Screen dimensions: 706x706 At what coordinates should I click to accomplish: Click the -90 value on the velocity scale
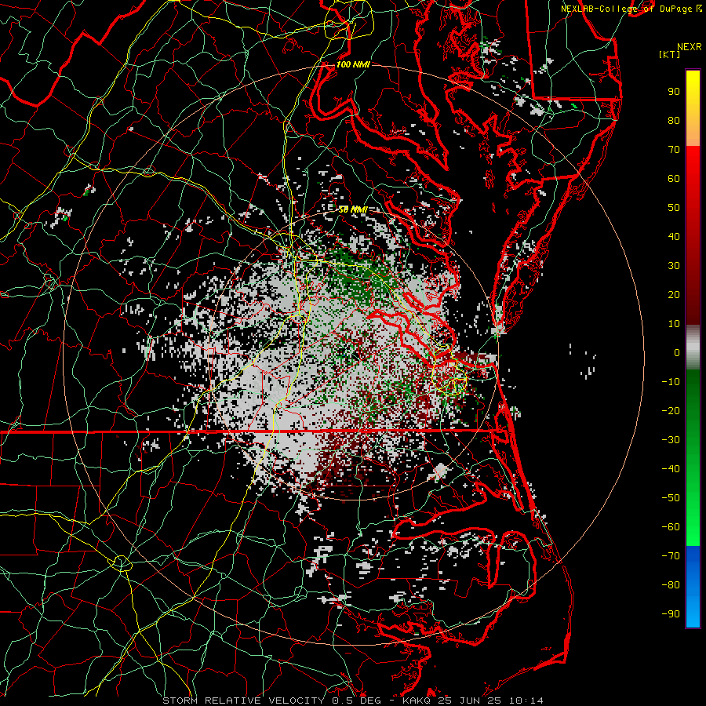(671, 614)
